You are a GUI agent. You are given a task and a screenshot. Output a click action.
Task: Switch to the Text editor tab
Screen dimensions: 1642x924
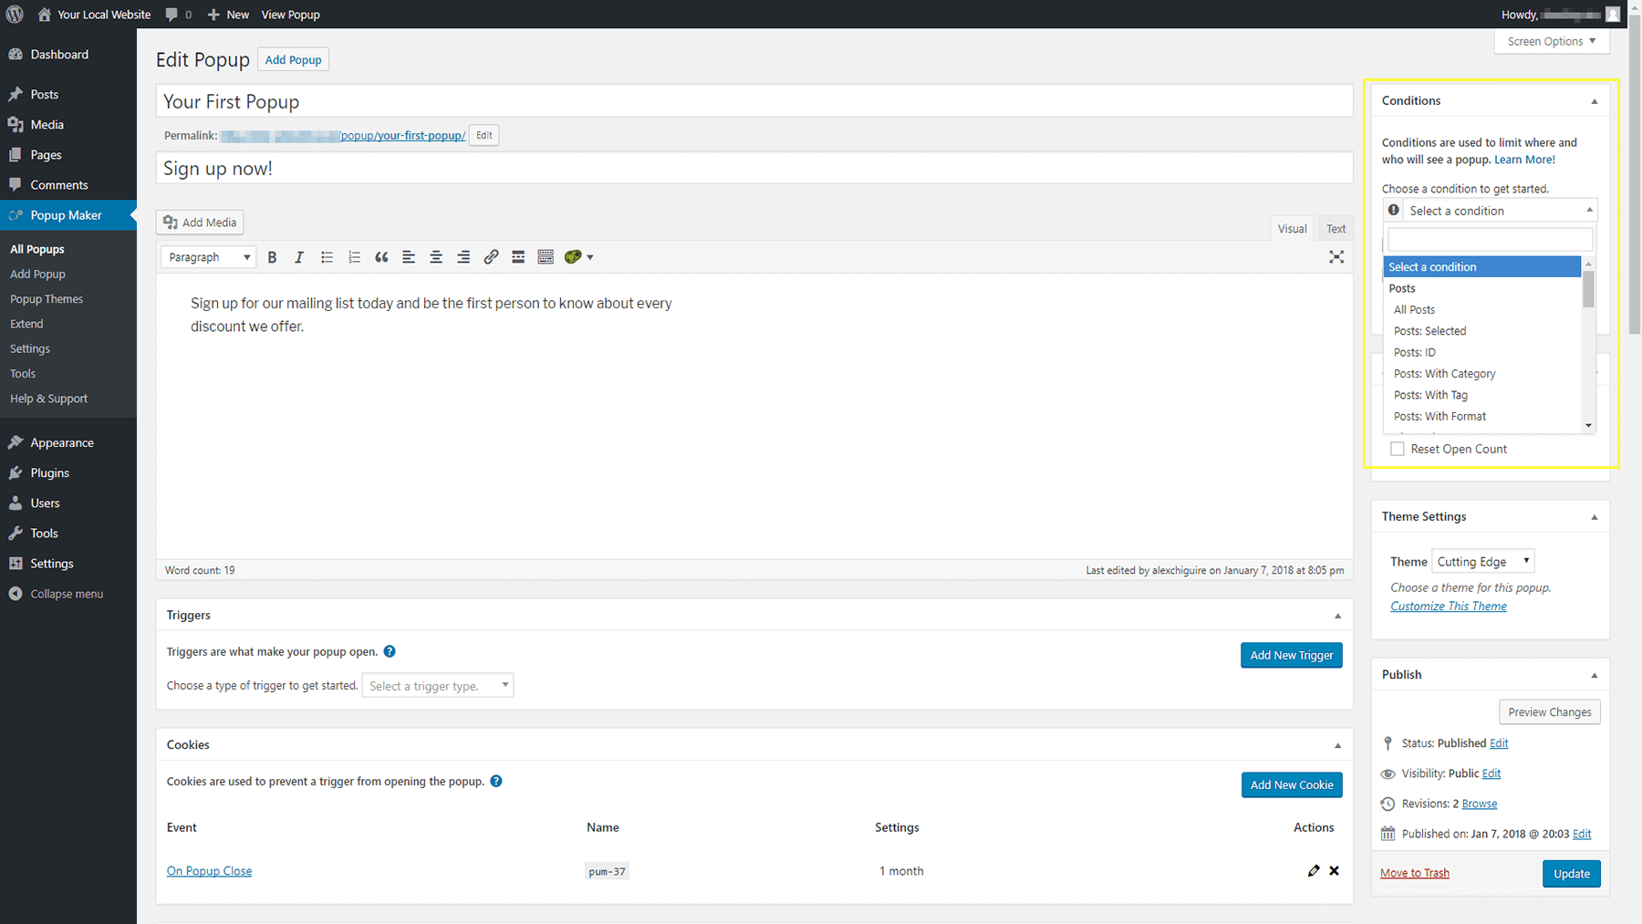coord(1335,229)
